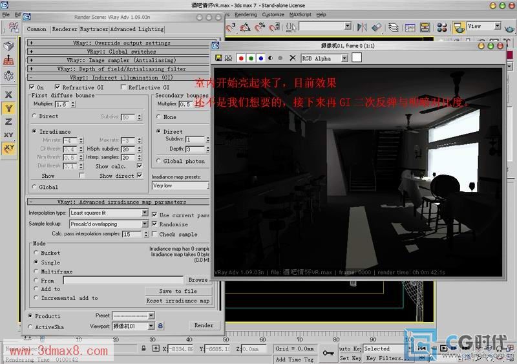The width and height of the screenshot is (517, 364).
Task: Enable the Check sample checkbox
Action: coord(154,233)
